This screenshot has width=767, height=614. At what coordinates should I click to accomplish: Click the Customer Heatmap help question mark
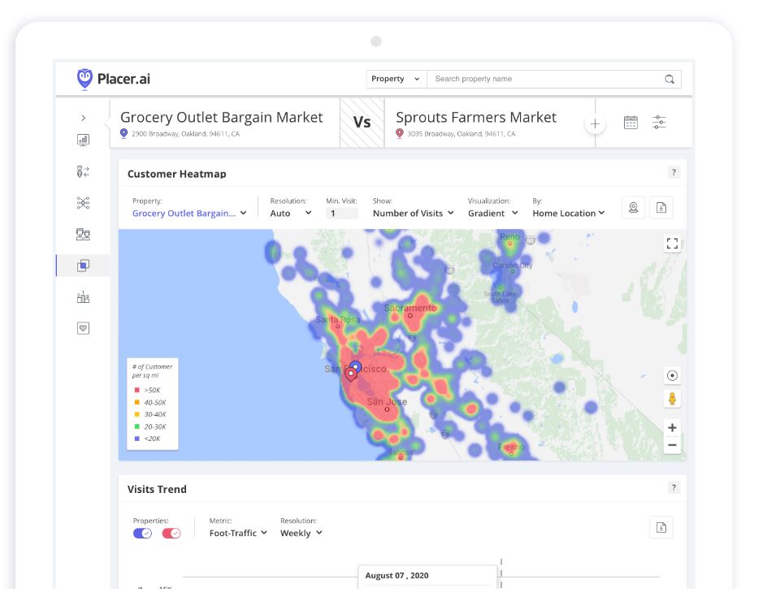(x=674, y=172)
